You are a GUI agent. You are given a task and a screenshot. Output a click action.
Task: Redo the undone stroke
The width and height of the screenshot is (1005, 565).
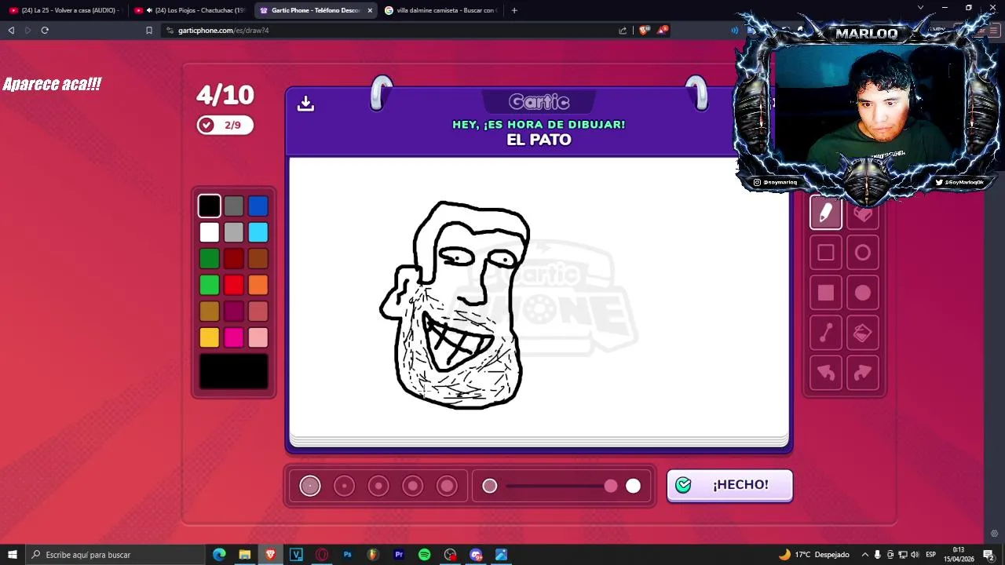(863, 373)
